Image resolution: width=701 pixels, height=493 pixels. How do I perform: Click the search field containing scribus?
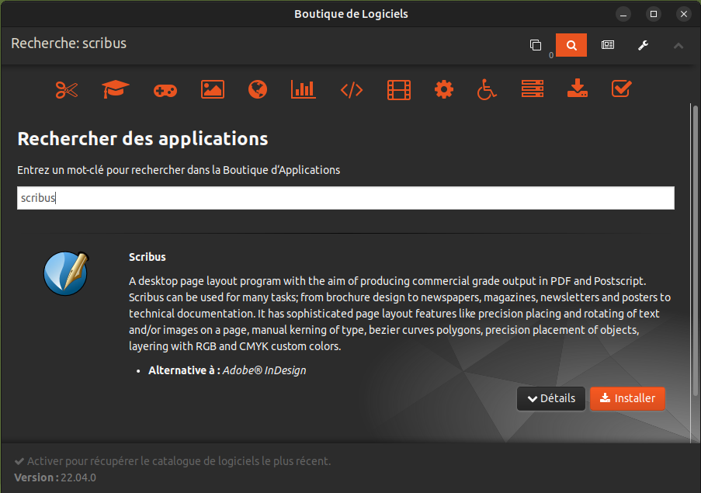point(345,198)
